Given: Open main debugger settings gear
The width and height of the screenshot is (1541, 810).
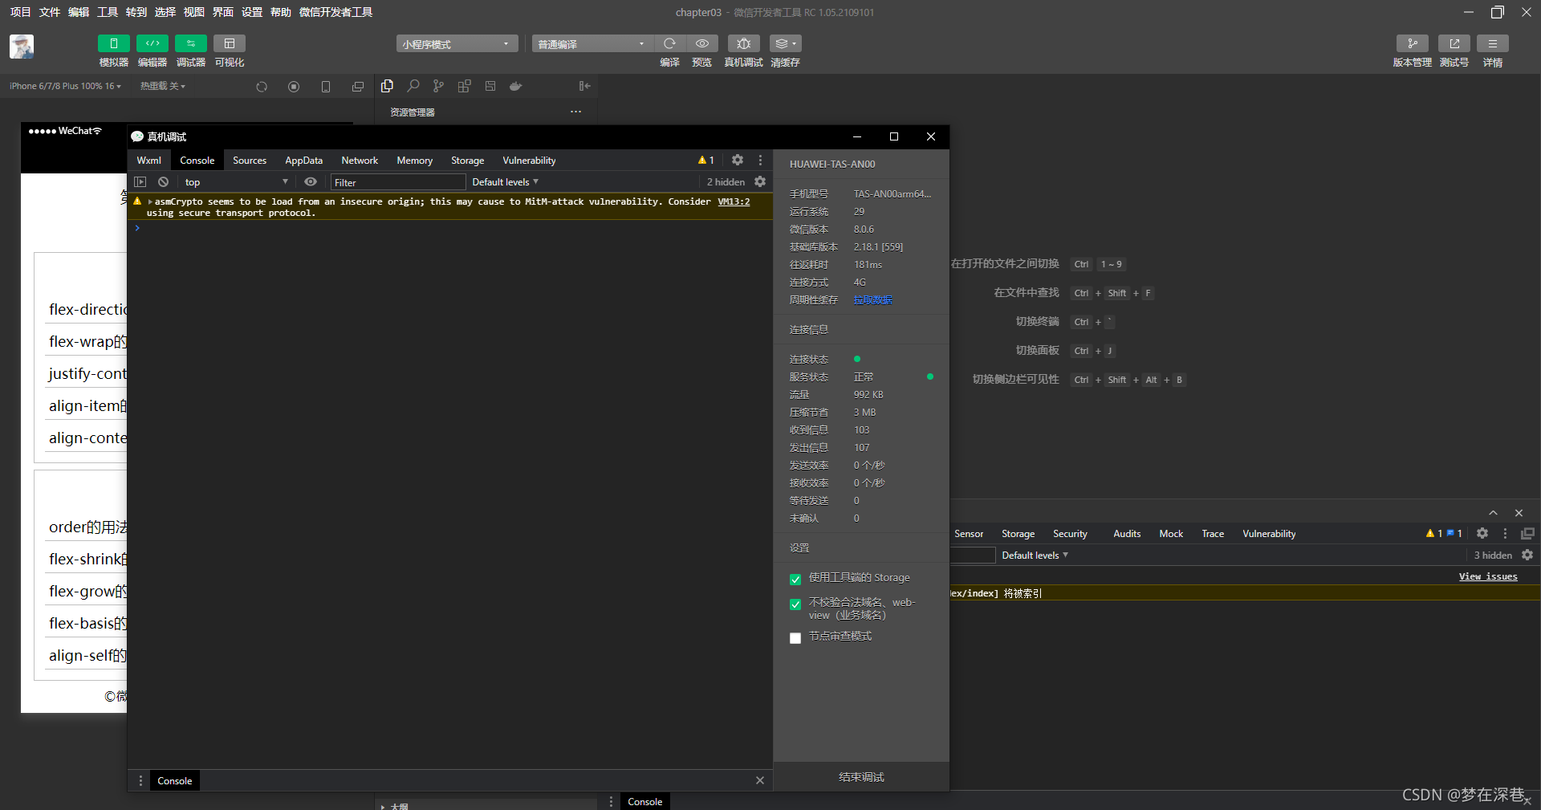Looking at the screenshot, I should tap(1482, 533).
